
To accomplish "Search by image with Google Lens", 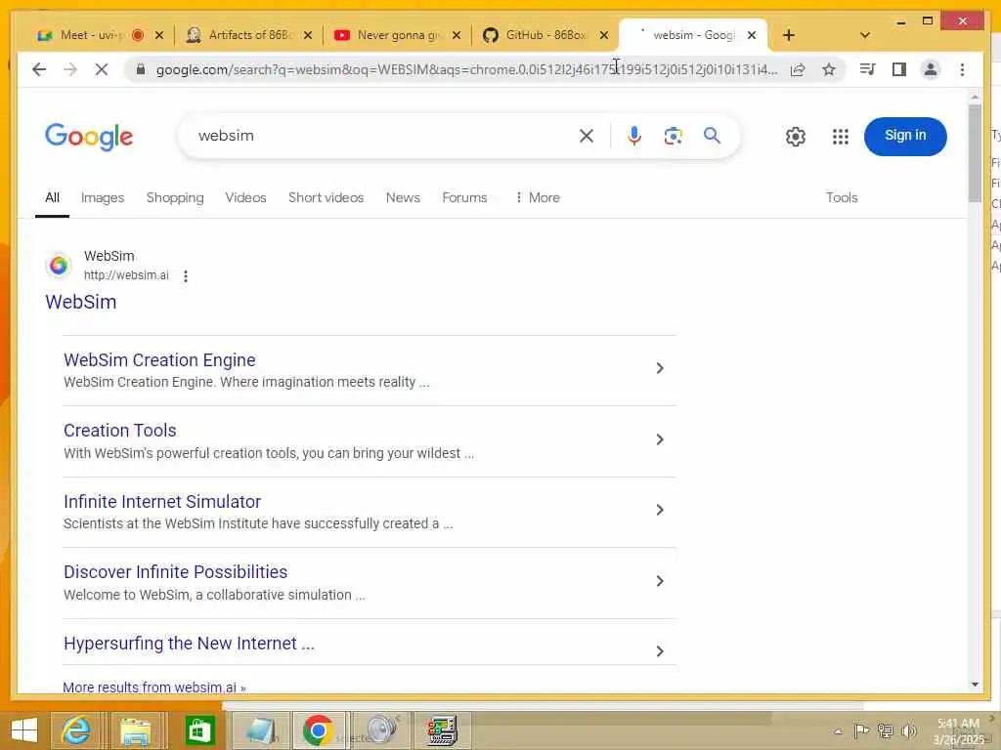I will point(673,136).
